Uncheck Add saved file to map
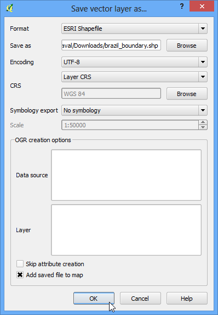The width and height of the screenshot is (218, 315). [x=20, y=275]
